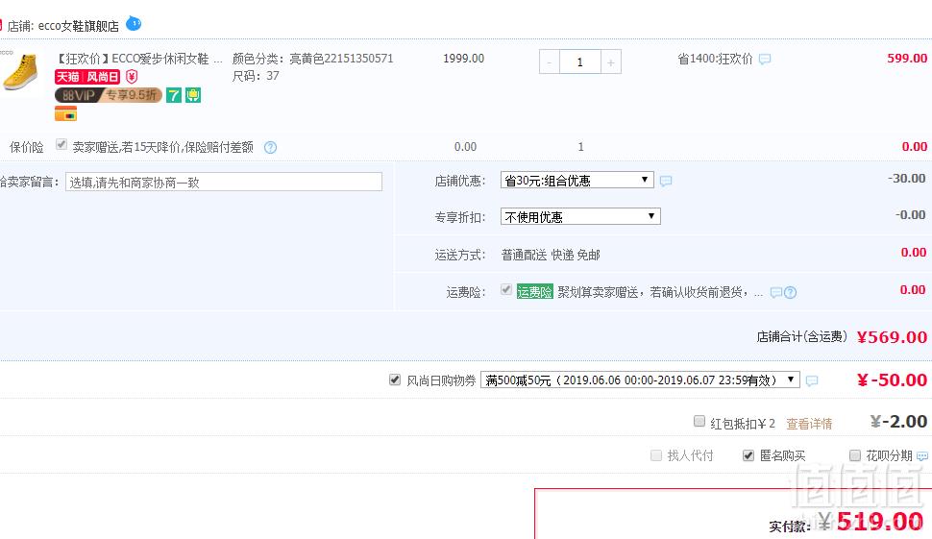Enable the 红包抵扣¥2 checkbox

(699, 422)
